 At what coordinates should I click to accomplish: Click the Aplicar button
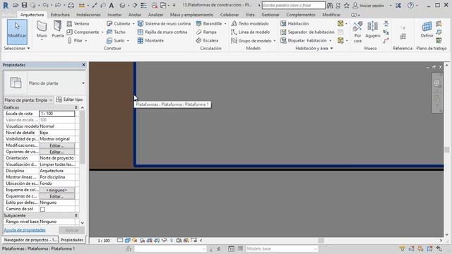(72, 231)
